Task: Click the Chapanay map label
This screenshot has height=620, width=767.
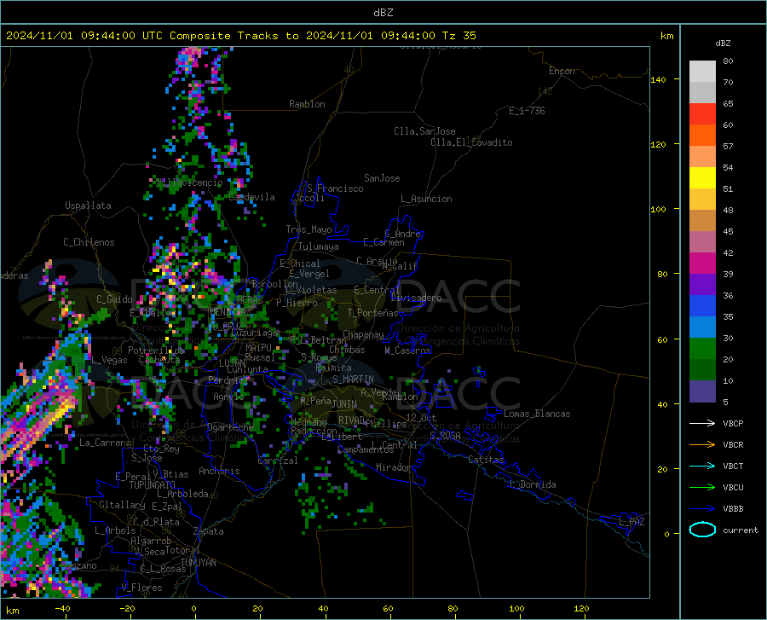Action: point(363,334)
